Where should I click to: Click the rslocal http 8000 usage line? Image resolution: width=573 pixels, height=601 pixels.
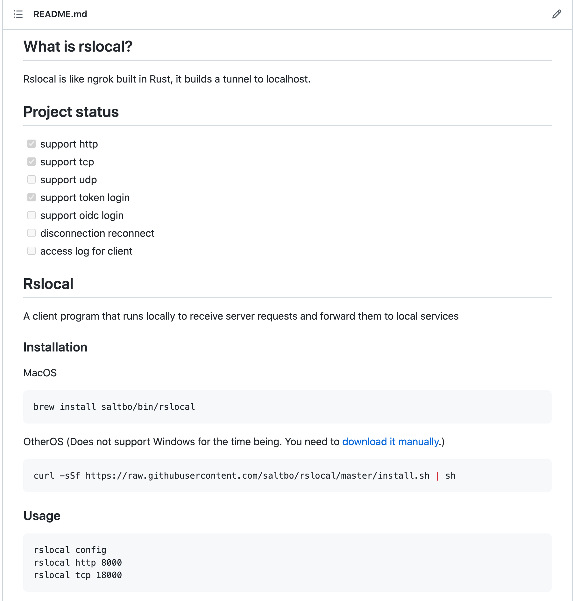coord(78,562)
